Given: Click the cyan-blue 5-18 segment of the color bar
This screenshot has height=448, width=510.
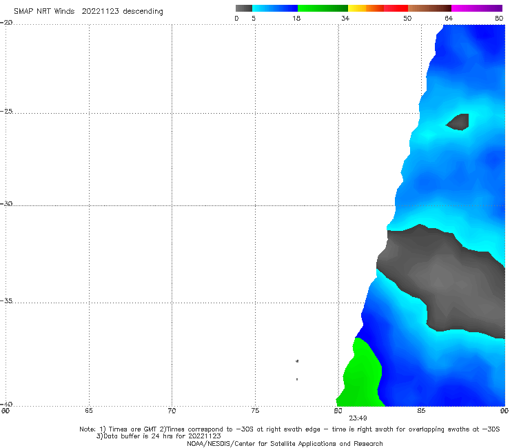Looking at the screenshot, I should pyautogui.click(x=275, y=8).
